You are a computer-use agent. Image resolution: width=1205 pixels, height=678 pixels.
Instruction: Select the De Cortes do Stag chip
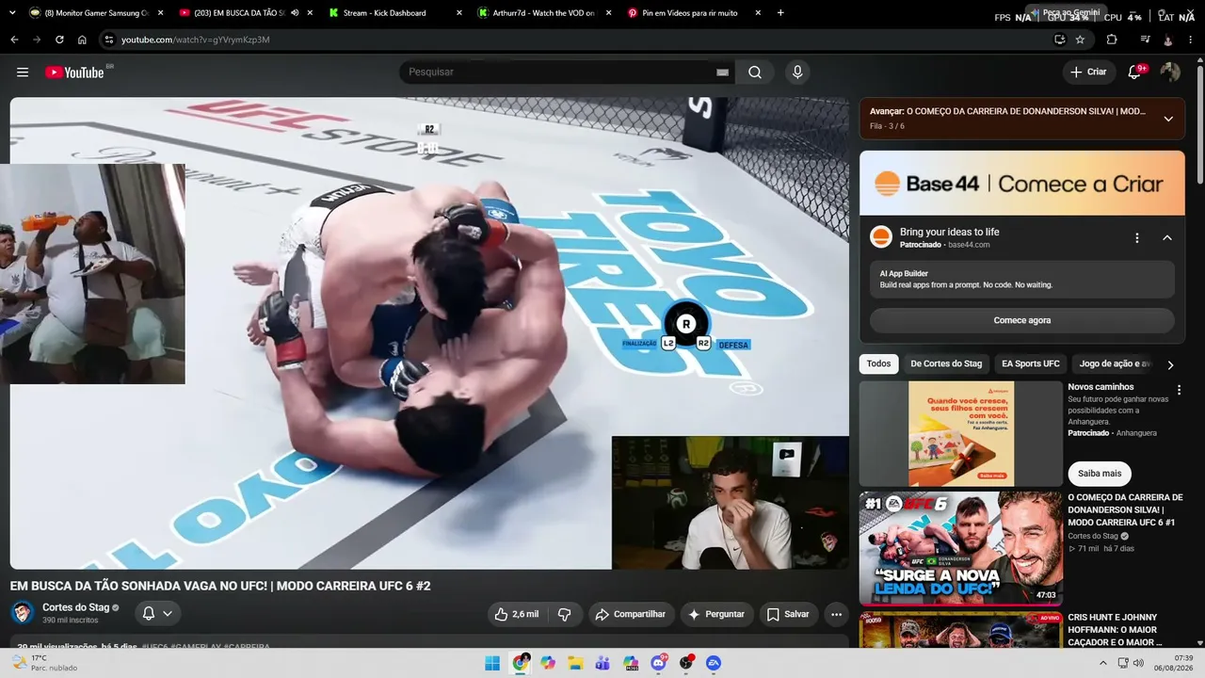[x=946, y=364]
